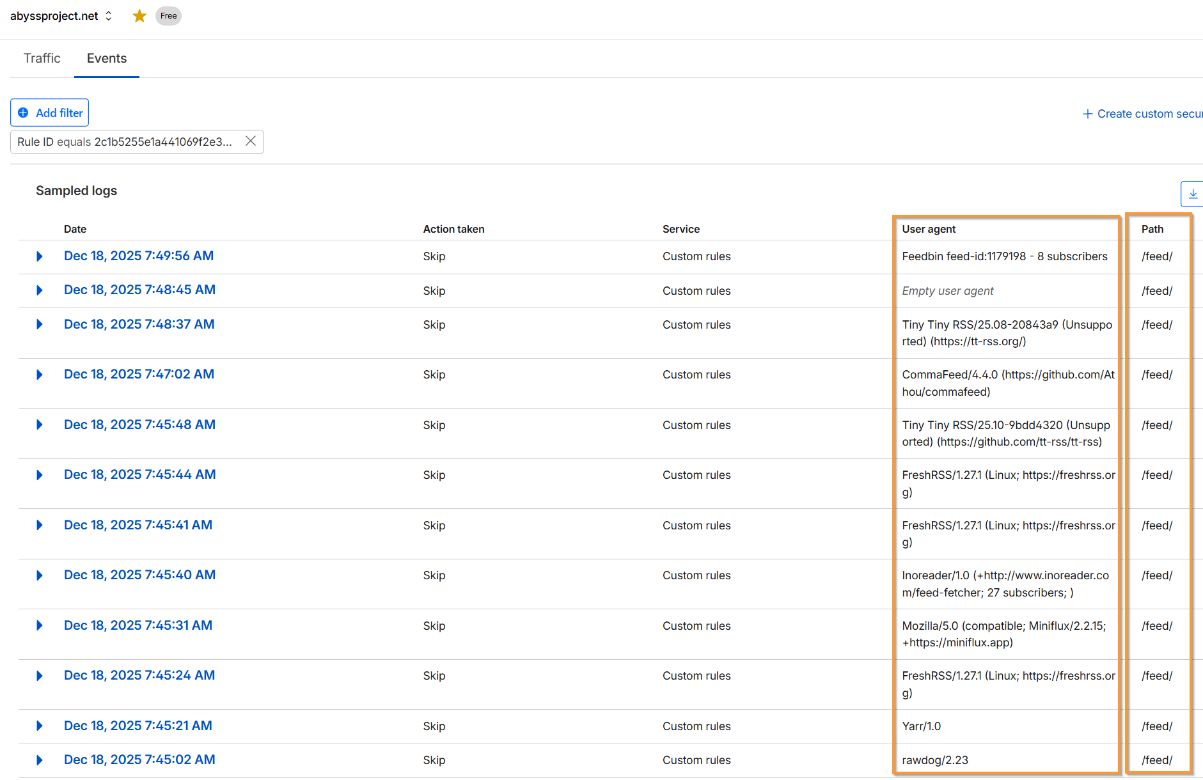Viewport: 1203px width, 780px height.
Task: Expand the 7:45:48 AM log row
Action: click(x=40, y=425)
